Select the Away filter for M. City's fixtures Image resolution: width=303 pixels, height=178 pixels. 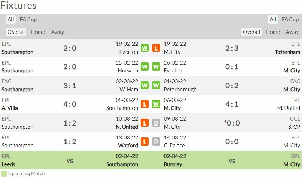[x=292, y=32]
